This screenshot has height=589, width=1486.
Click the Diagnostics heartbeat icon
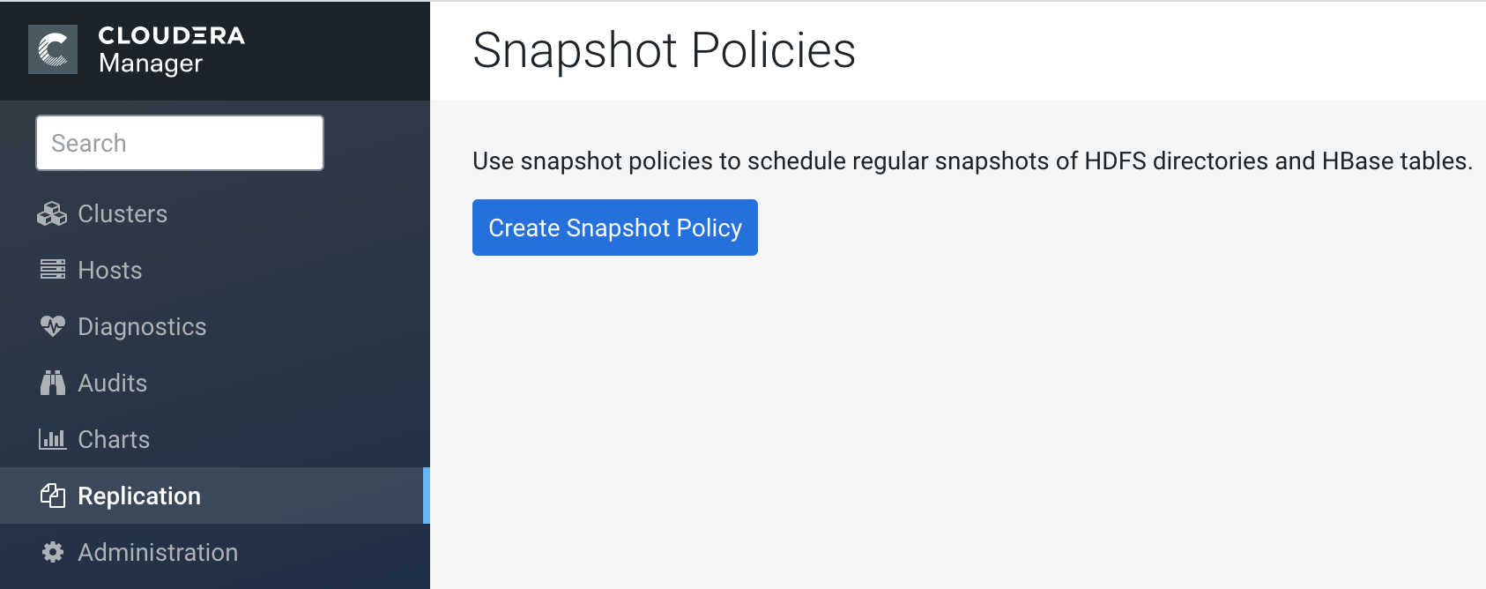point(52,326)
